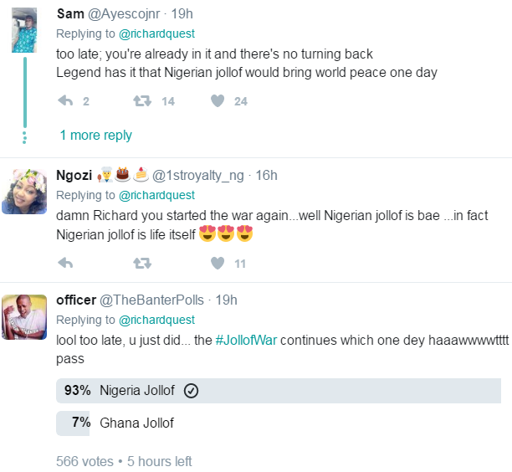Reply to Sam's tweet

coord(64,101)
